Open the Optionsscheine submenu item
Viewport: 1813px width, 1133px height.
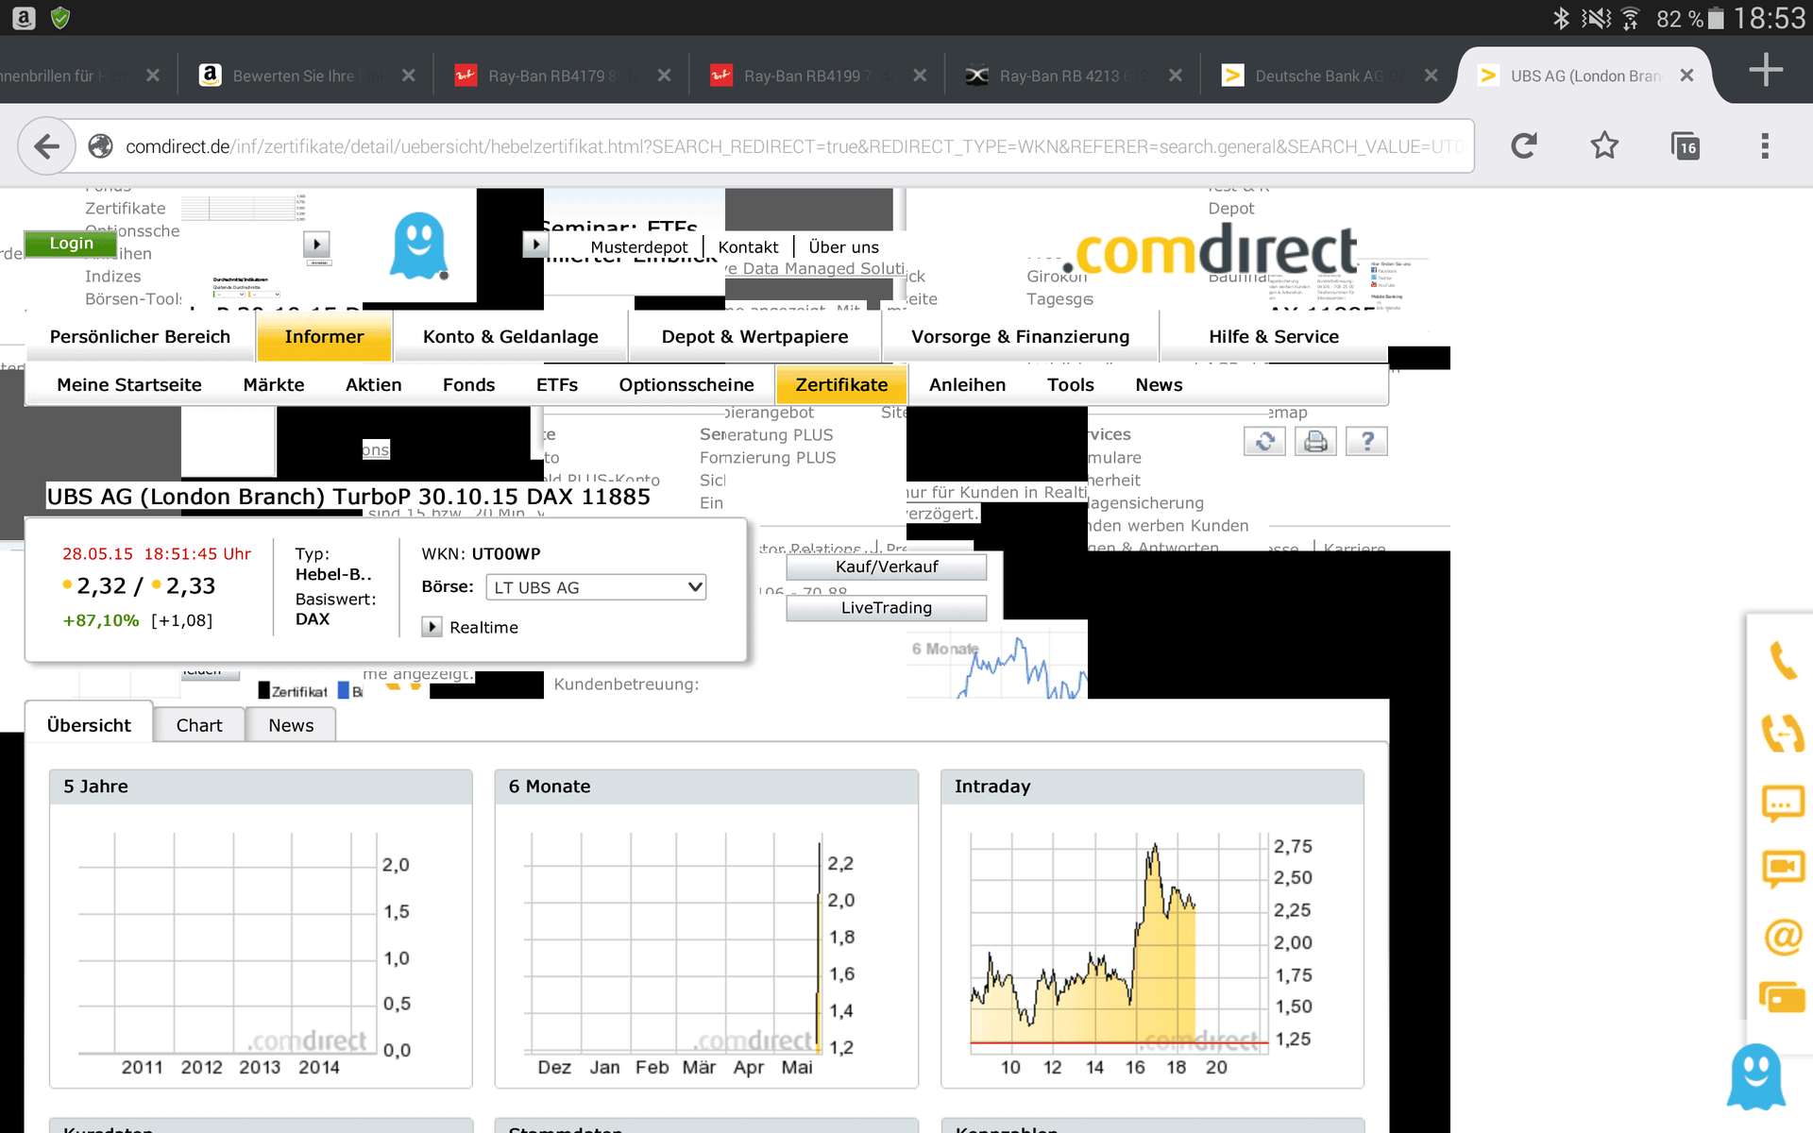[686, 385]
